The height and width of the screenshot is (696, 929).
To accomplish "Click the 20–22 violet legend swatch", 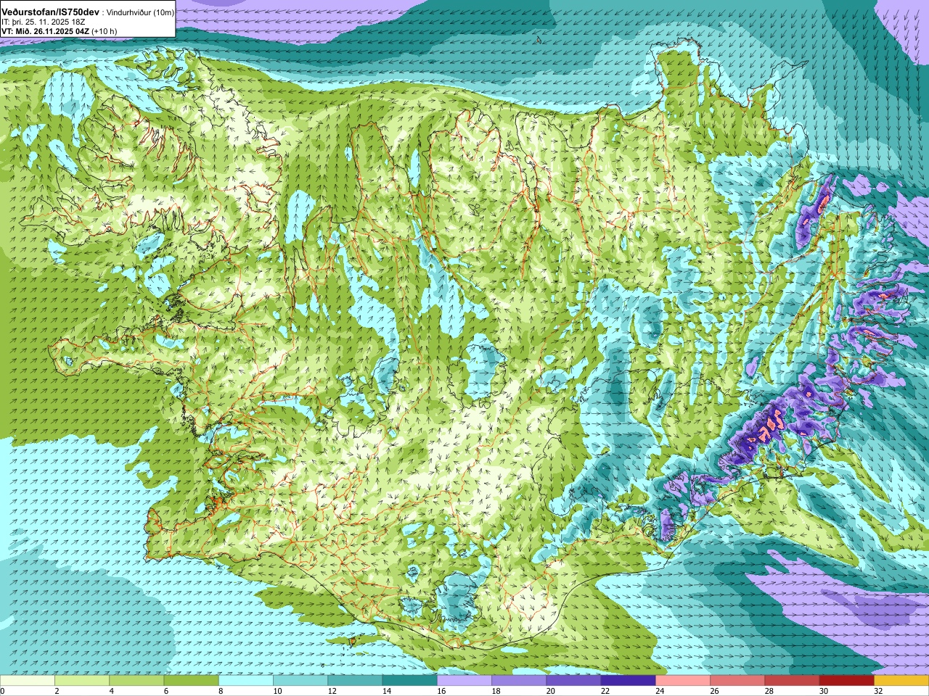I will tap(573, 681).
